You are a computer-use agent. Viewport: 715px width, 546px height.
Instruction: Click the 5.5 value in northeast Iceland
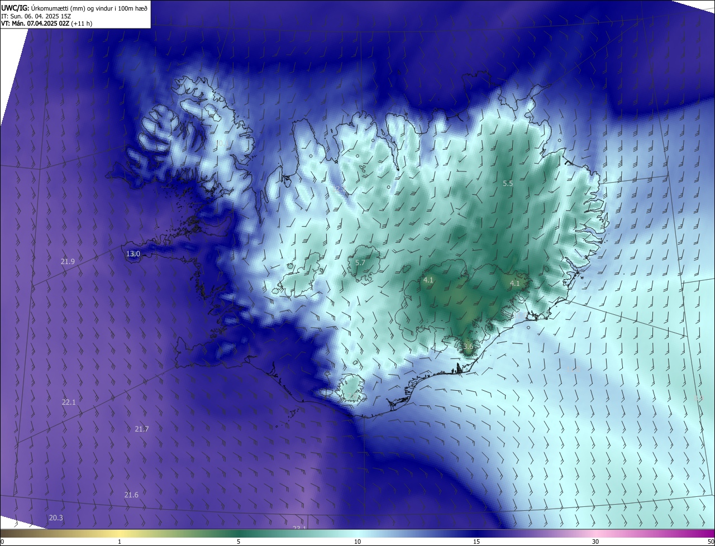508,183
